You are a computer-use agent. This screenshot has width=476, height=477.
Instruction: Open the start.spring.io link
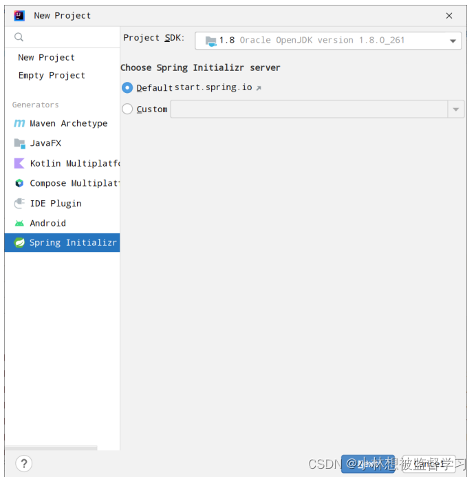(x=217, y=87)
